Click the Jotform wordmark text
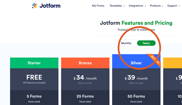Image resolution: width=182 pixels, height=105 pixels. (x=50, y=6)
